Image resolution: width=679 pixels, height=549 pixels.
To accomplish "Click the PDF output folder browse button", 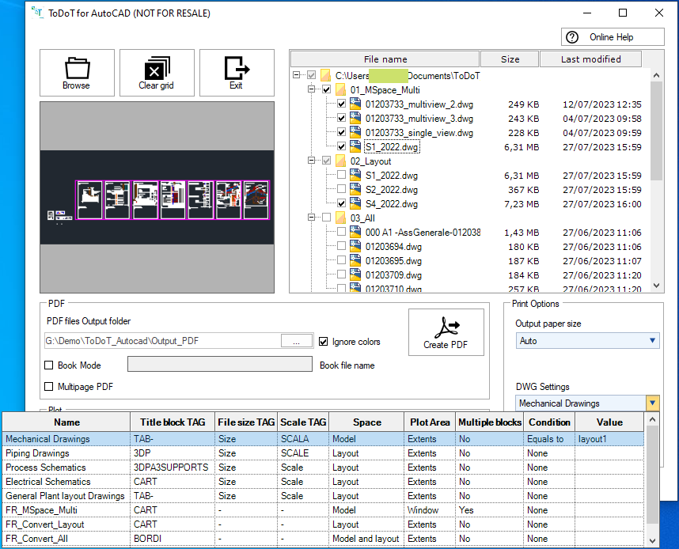I will pyautogui.click(x=296, y=341).
